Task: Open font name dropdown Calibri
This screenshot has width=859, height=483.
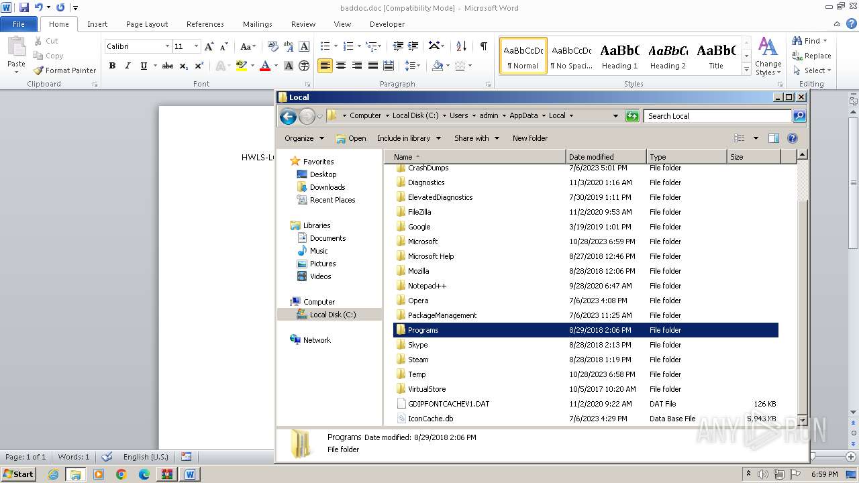Action: [x=168, y=46]
